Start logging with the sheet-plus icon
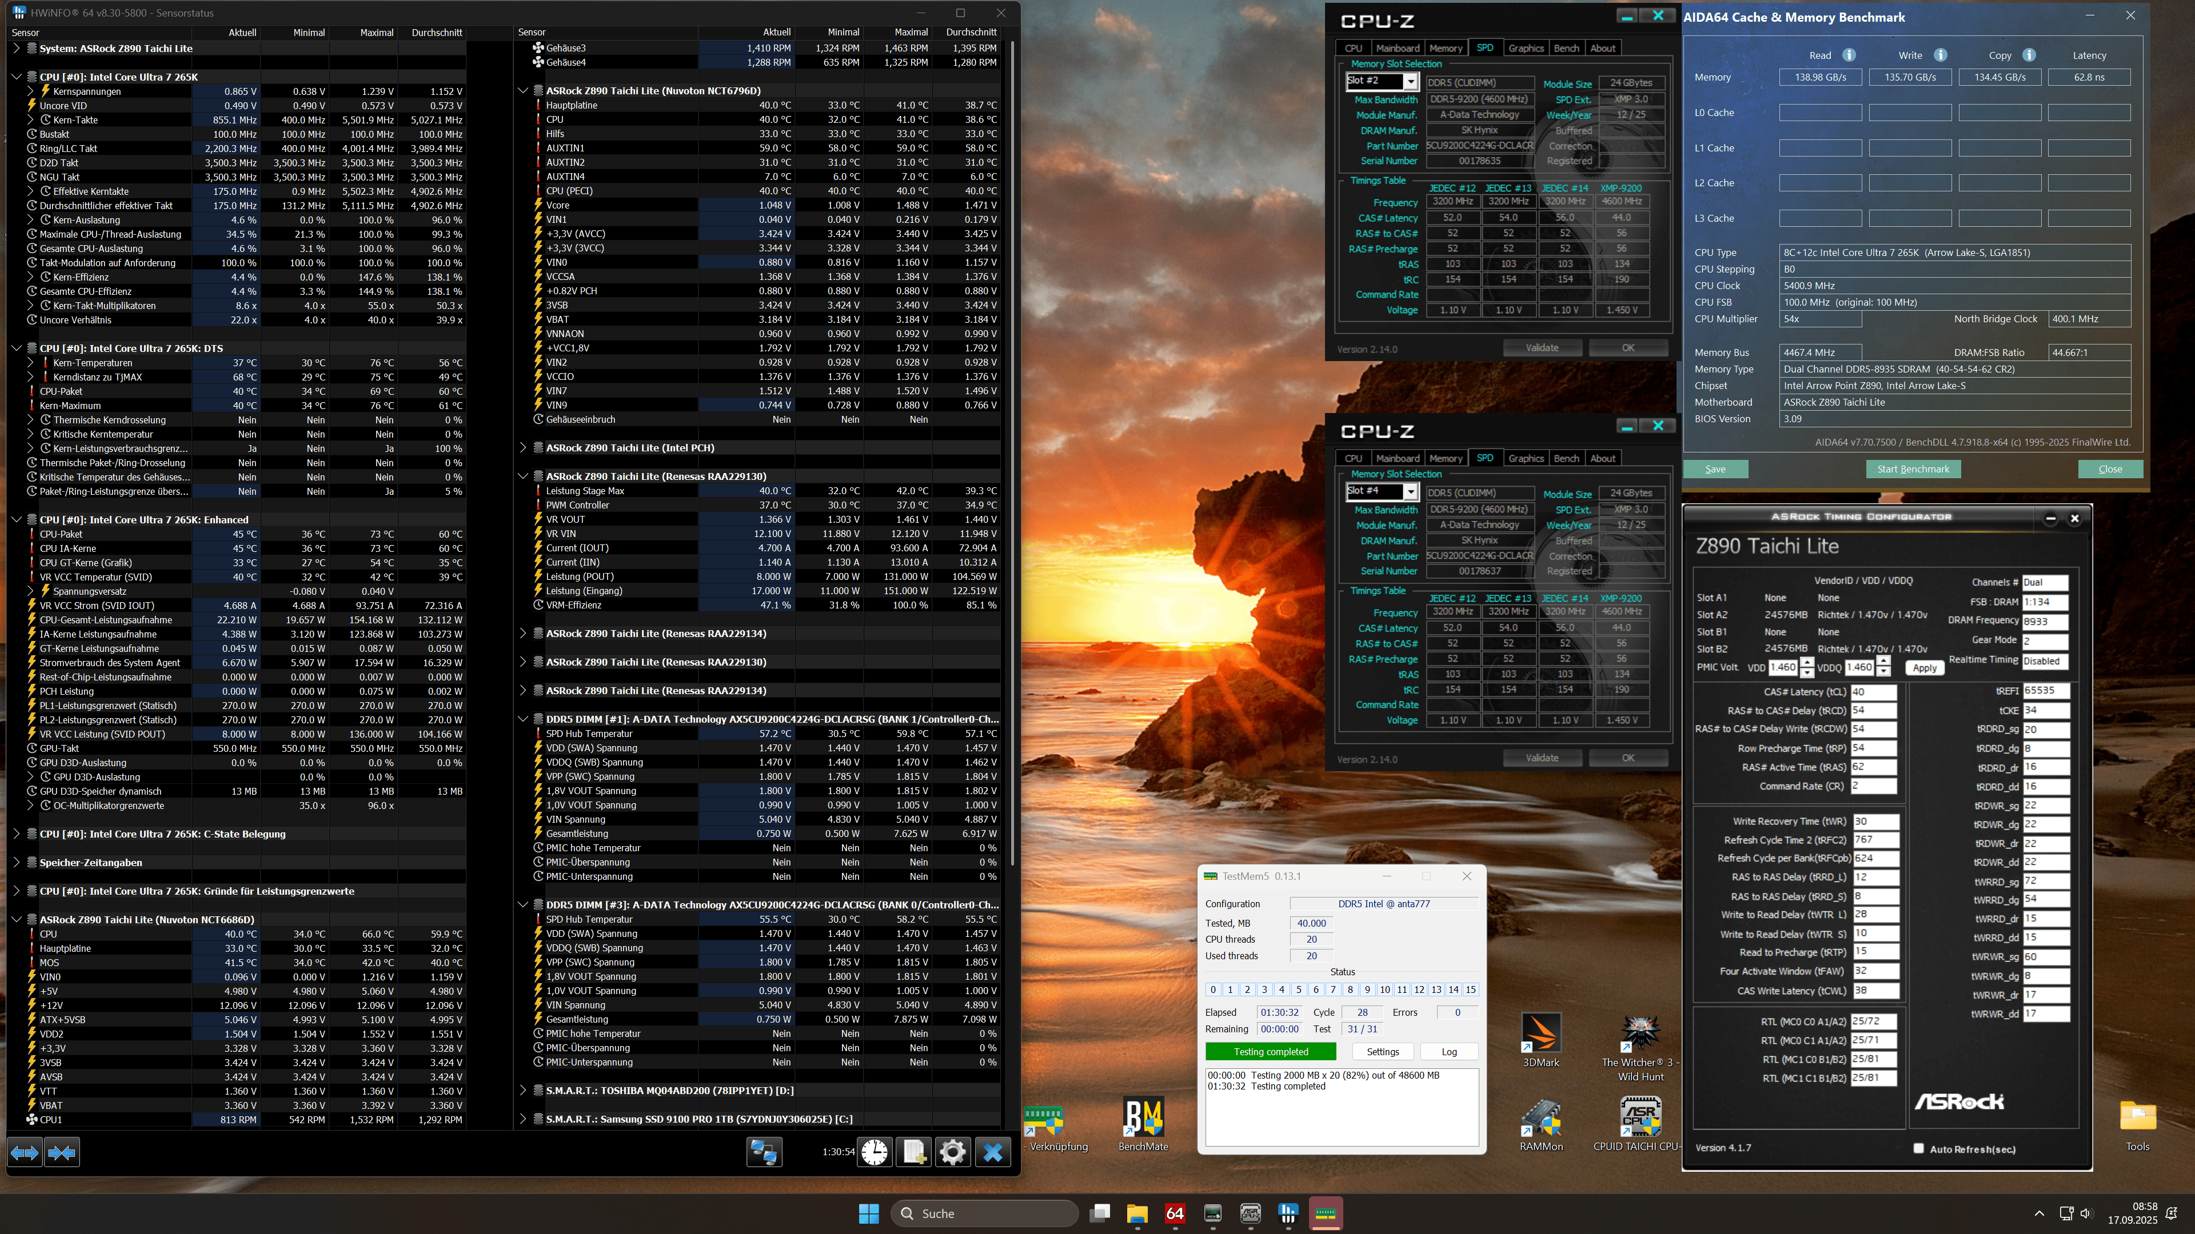 pos(913,1152)
